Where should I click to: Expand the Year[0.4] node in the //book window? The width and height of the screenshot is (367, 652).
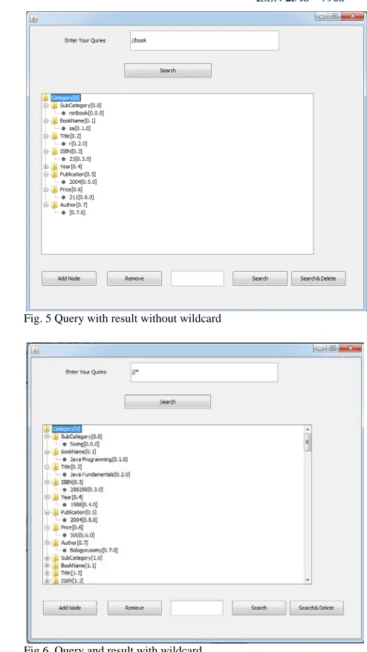pyautogui.click(x=46, y=166)
